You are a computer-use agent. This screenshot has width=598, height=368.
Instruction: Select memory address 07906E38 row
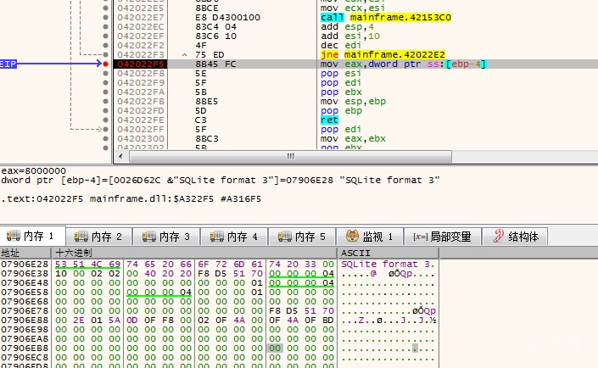click(x=25, y=273)
